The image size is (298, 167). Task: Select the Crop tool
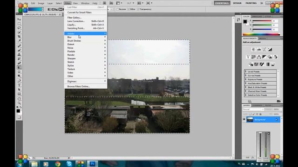(19, 37)
